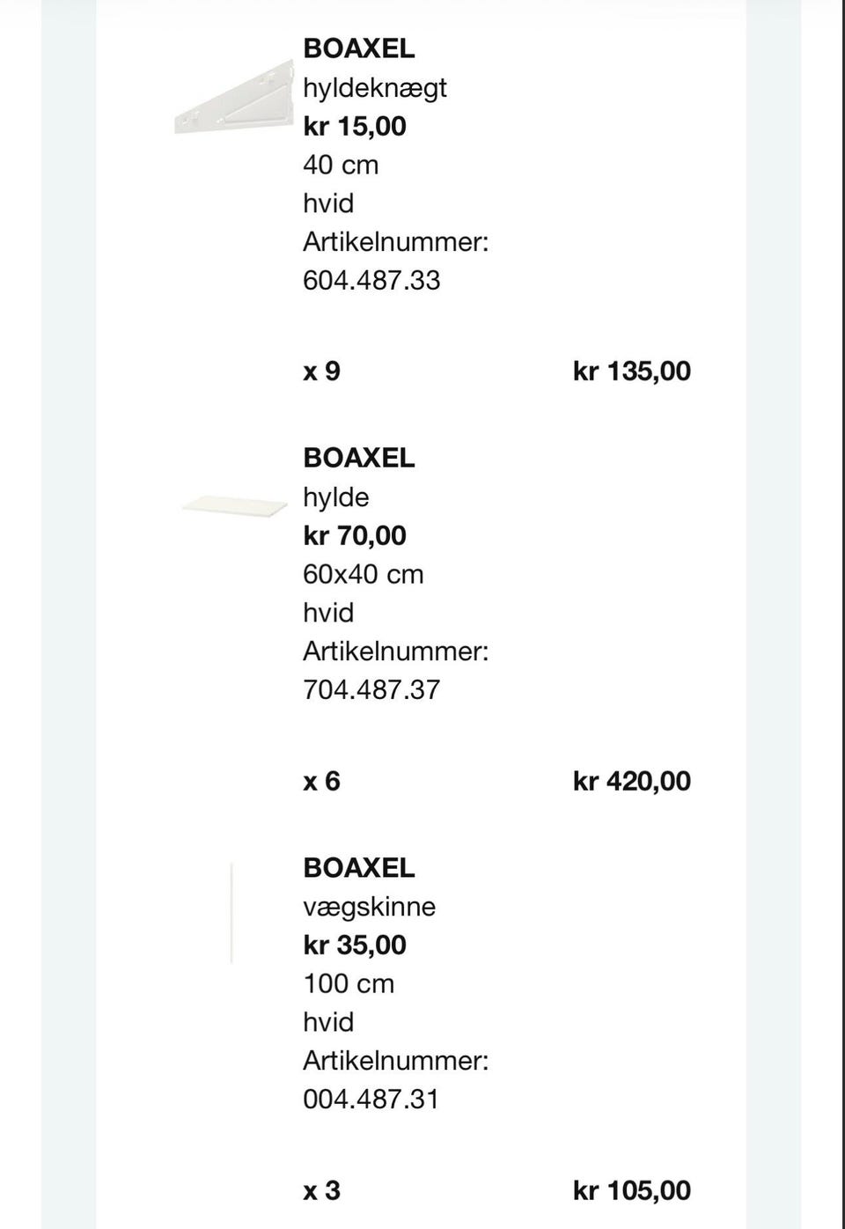Click the x 9 quantity label

point(321,371)
